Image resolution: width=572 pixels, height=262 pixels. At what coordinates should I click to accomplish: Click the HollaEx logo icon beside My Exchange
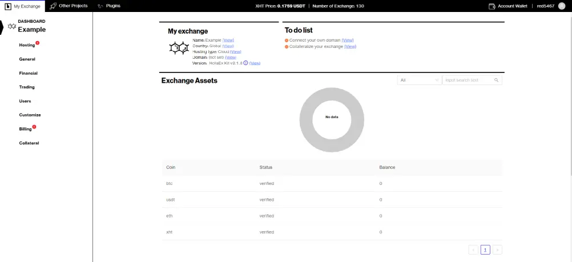pyautogui.click(x=7, y=6)
